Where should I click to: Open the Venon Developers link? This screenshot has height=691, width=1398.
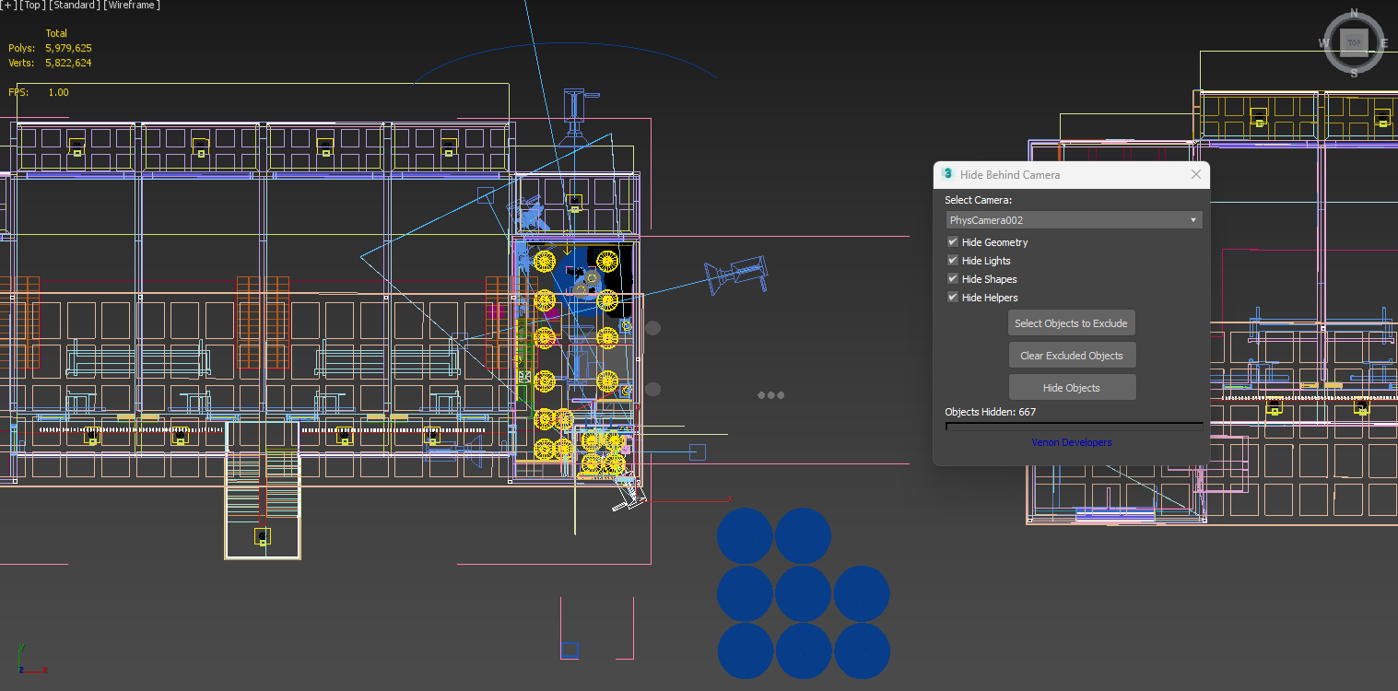click(1071, 442)
